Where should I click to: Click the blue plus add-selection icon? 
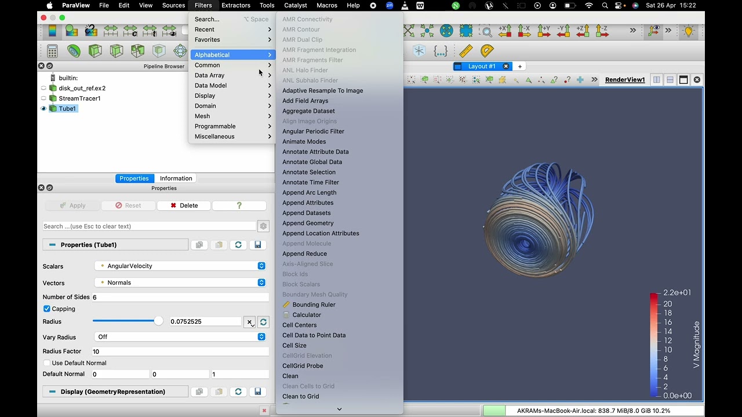pos(580,79)
